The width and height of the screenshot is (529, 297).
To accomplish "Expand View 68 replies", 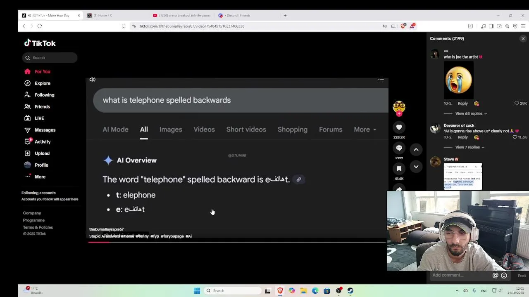I will coord(471,113).
